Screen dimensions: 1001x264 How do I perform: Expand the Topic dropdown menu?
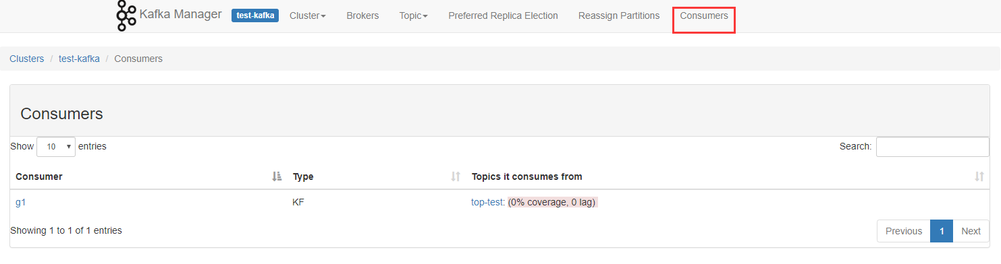coord(413,15)
